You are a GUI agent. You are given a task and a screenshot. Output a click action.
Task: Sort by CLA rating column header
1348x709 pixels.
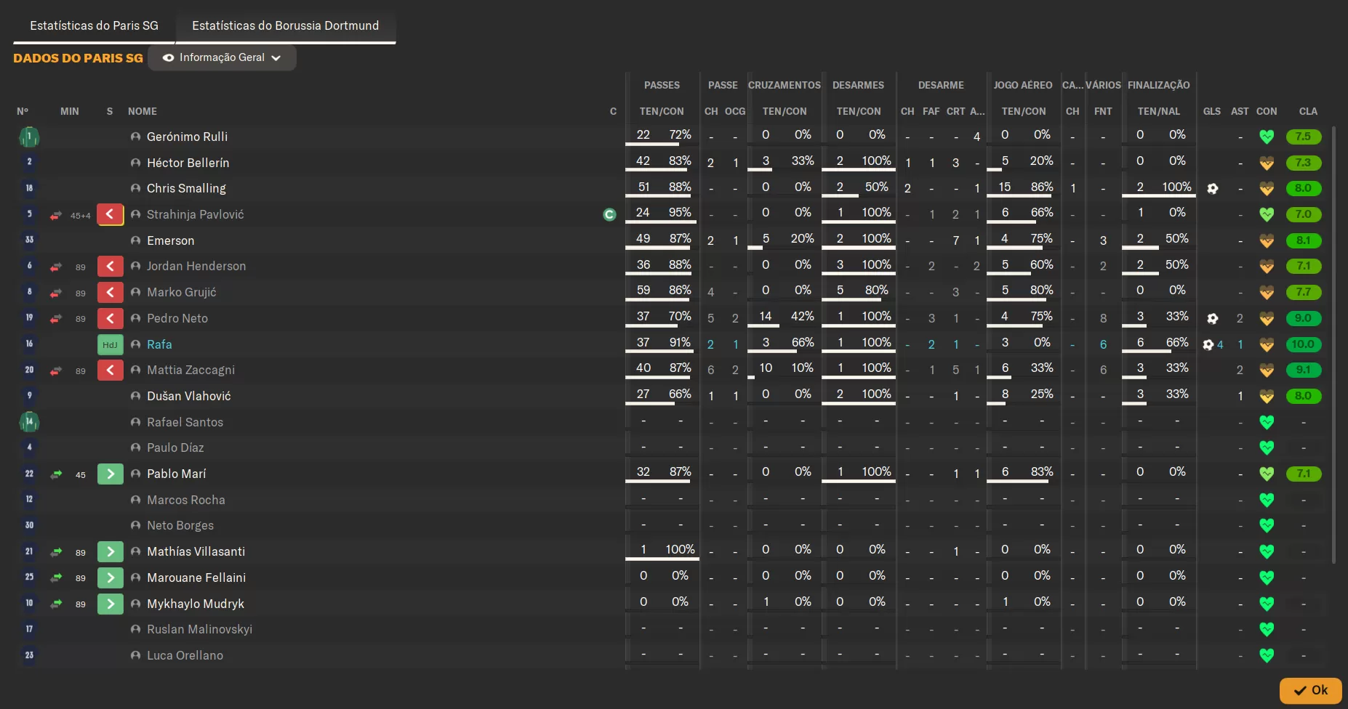click(1308, 111)
